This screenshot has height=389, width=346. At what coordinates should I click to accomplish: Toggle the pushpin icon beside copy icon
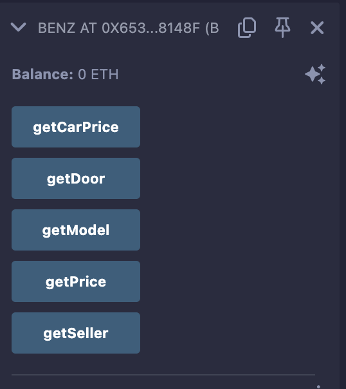(x=282, y=28)
